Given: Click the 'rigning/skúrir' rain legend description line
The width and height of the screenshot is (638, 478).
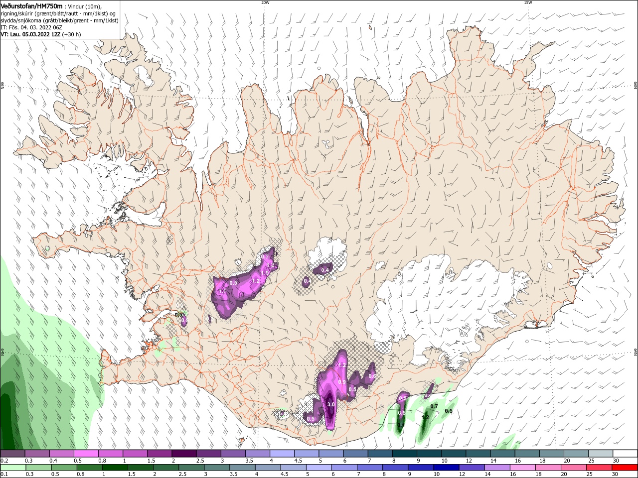Looking at the screenshot, I should click(x=58, y=13).
